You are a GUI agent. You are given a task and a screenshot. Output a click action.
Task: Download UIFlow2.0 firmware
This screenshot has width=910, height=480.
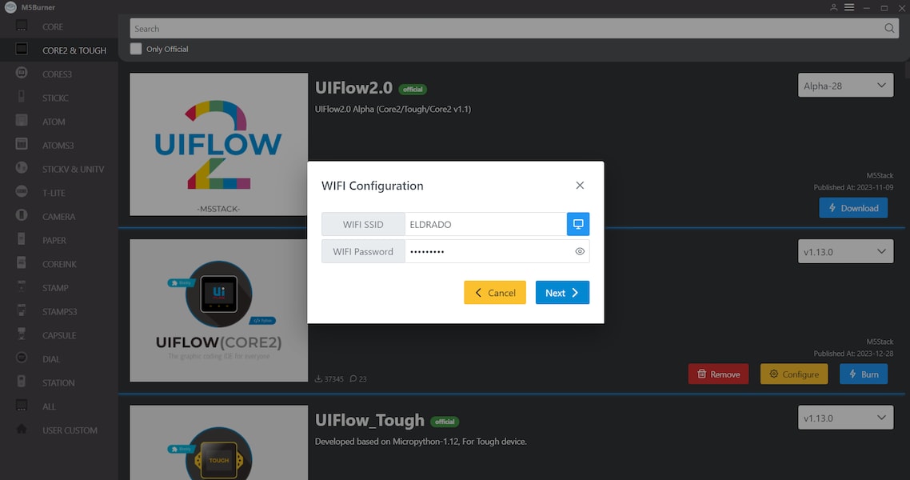(x=853, y=208)
